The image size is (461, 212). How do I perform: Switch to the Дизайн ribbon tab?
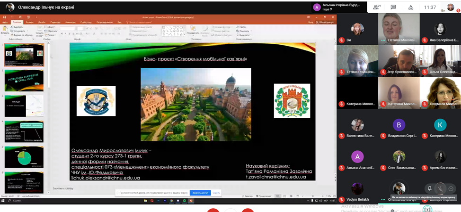(42, 22)
